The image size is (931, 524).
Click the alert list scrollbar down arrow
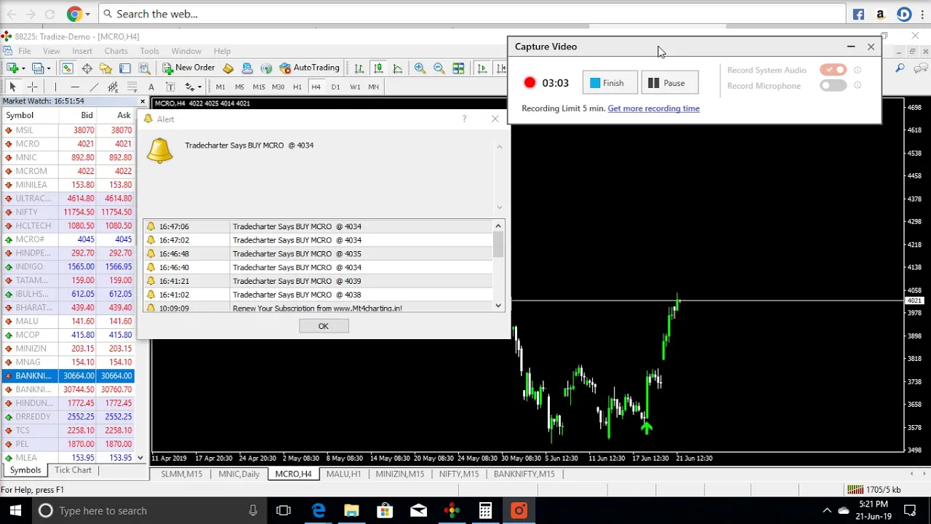pos(498,306)
